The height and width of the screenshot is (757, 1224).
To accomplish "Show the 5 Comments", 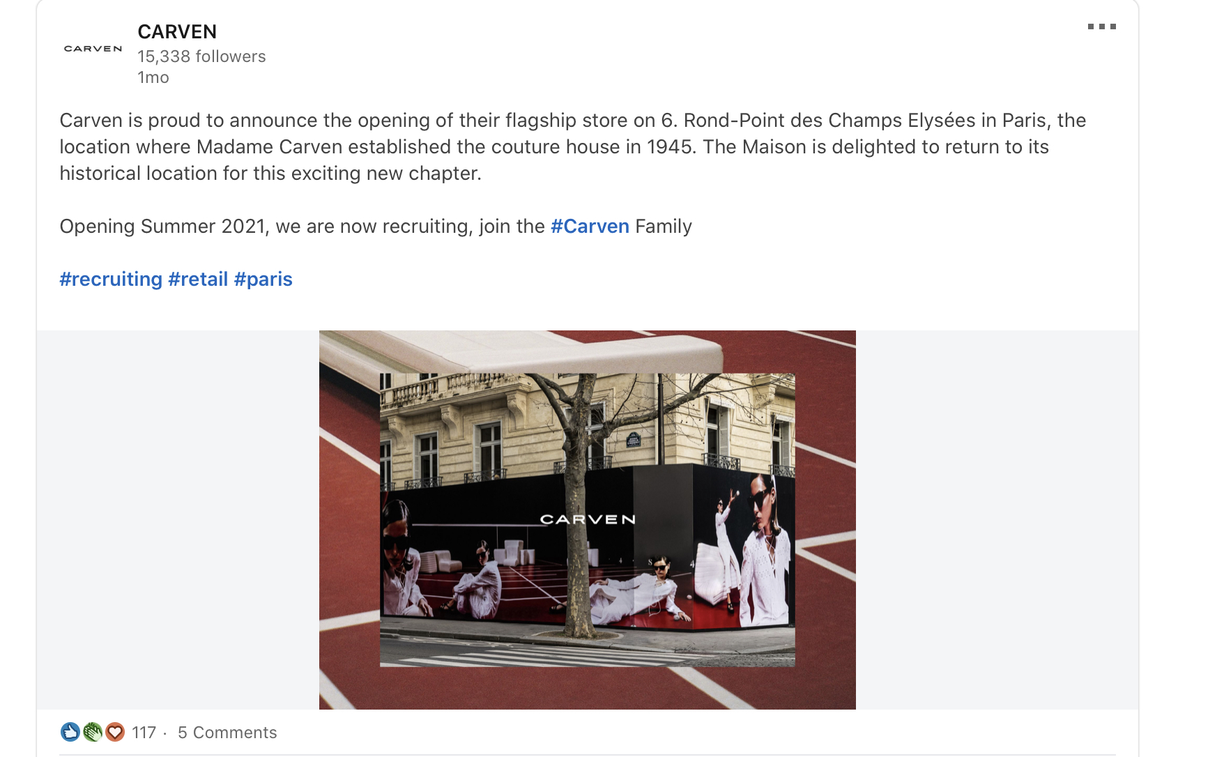I will click(227, 733).
